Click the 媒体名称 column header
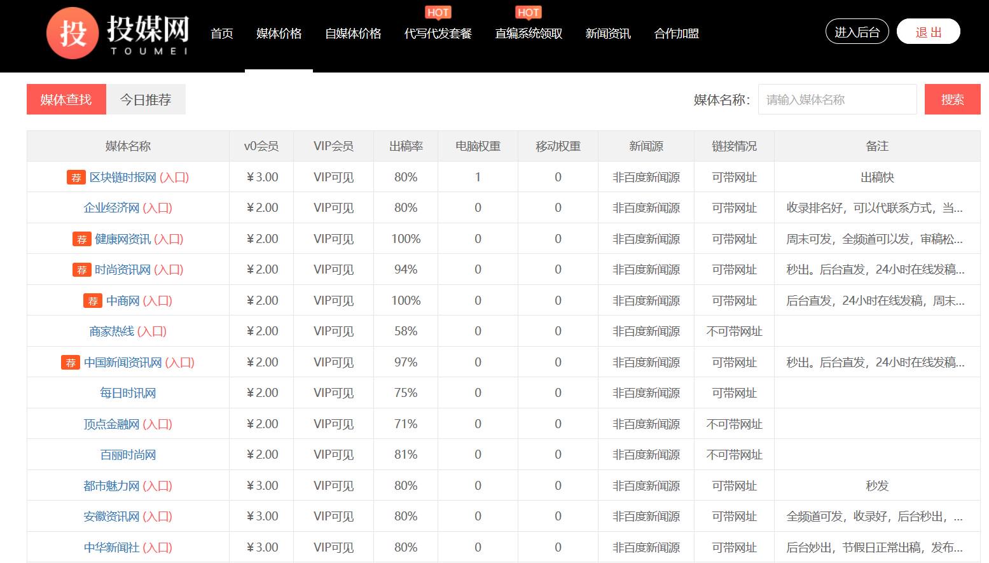Viewport: 989px width, 563px height. click(128, 146)
